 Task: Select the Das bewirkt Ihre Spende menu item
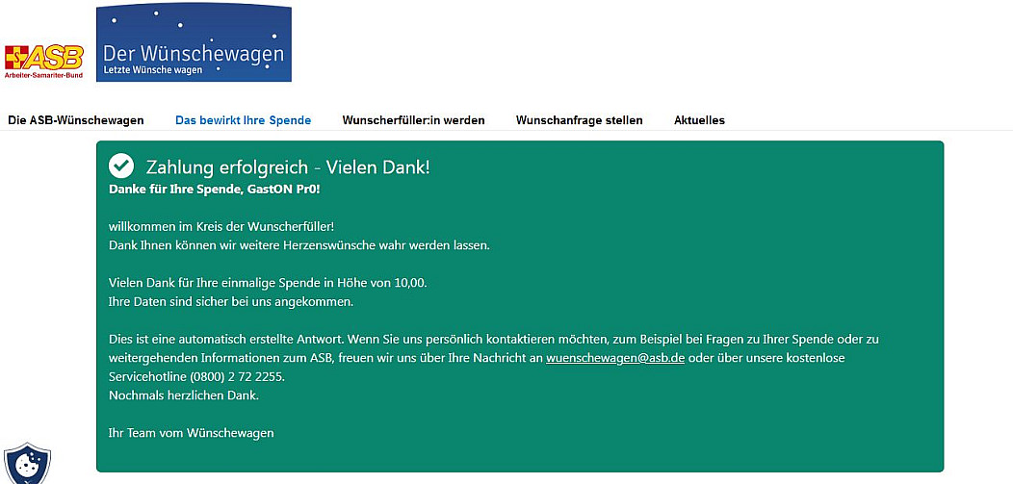coord(243,120)
